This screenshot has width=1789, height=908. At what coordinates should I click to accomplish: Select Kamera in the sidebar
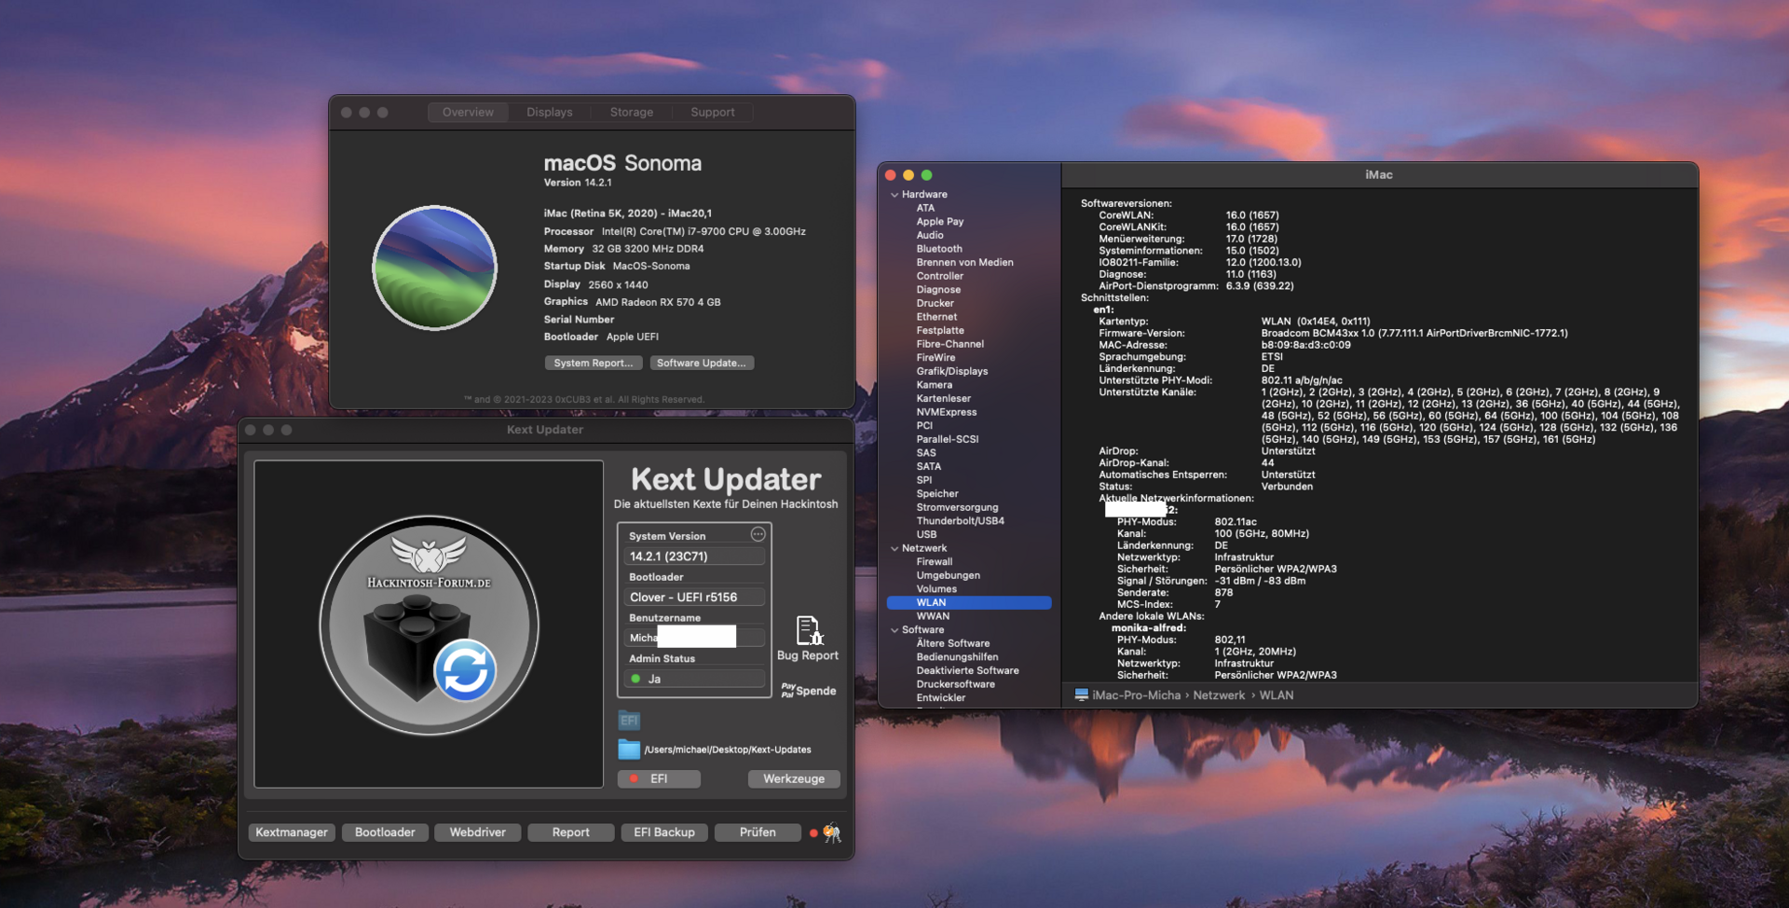935,385
